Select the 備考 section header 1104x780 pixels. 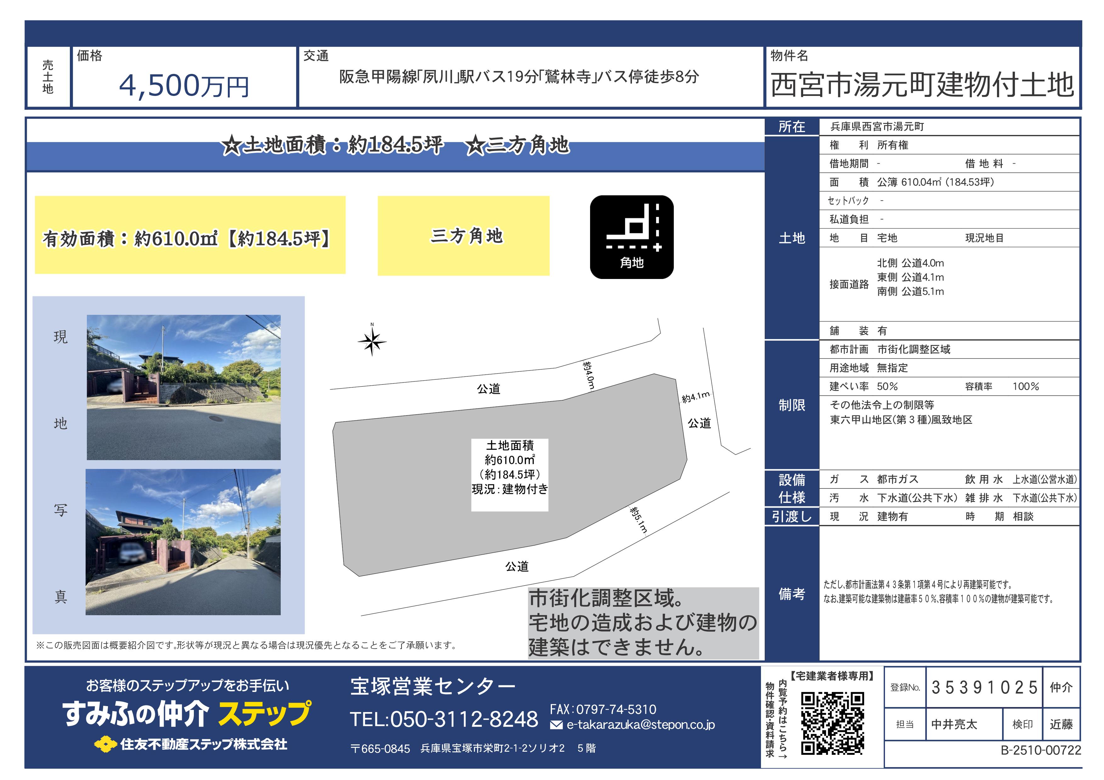click(791, 594)
